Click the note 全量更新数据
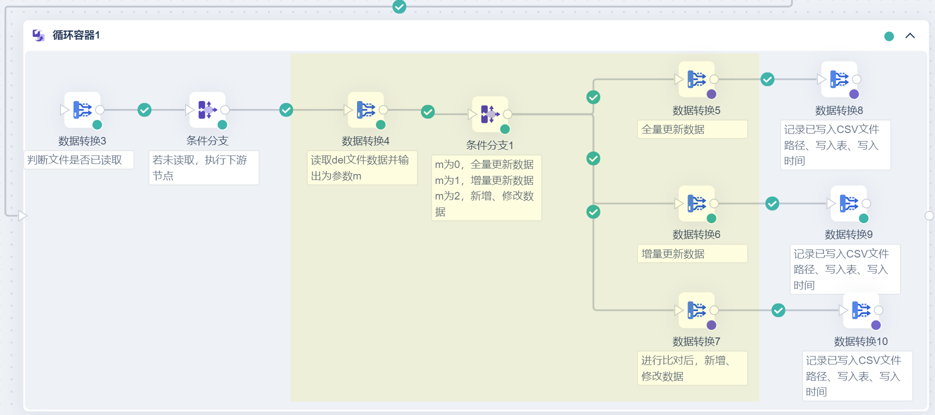Image resolution: width=935 pixels, height=415 pixels. (692, 129)
